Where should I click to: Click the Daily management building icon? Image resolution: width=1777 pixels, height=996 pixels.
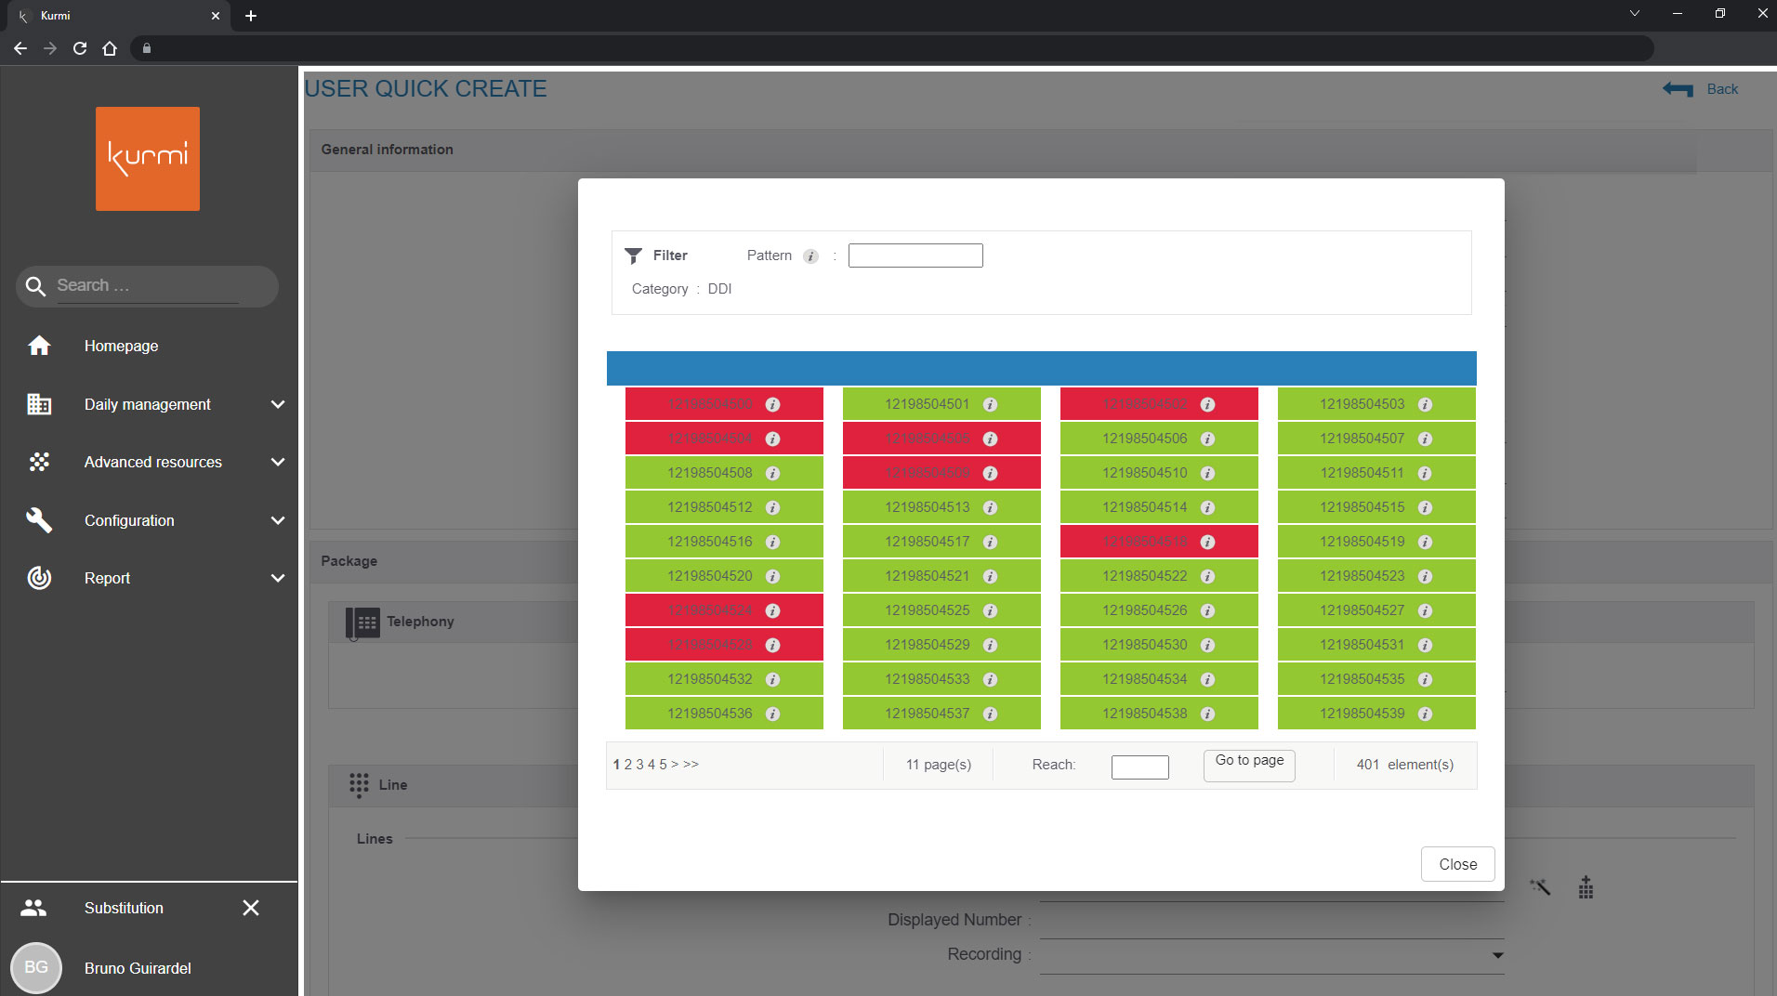coord(39,404)
